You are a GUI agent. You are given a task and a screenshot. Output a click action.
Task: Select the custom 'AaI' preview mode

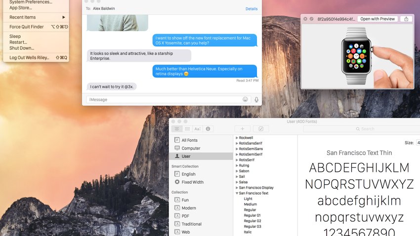coord(198,129)
